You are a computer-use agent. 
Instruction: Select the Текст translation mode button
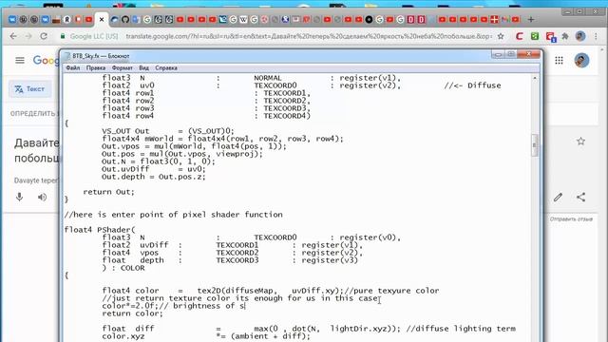(x=29, y=88)
